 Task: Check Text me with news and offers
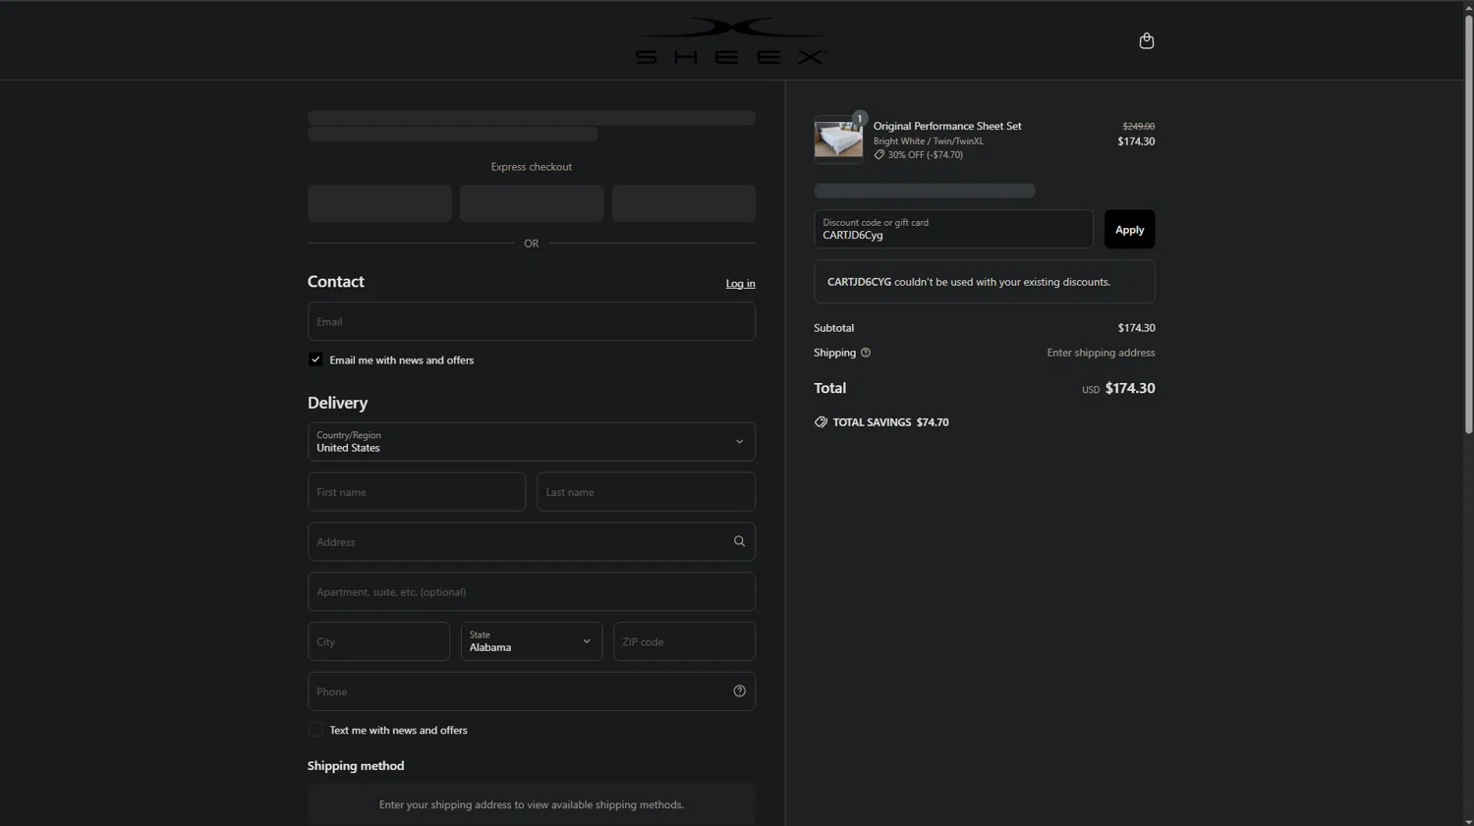tap(315, 730)
